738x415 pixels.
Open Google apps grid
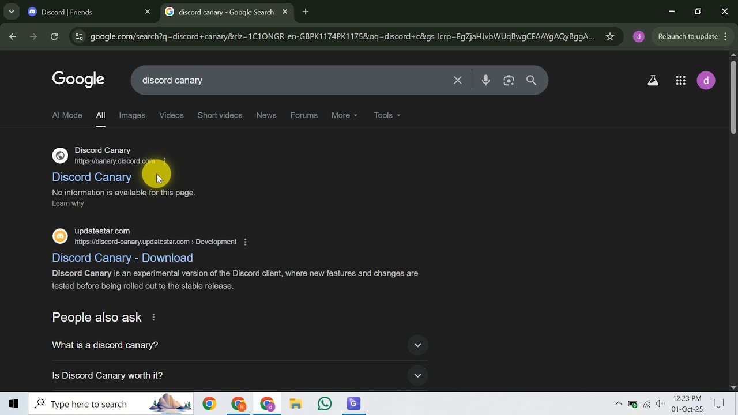[x=680, y=81]
